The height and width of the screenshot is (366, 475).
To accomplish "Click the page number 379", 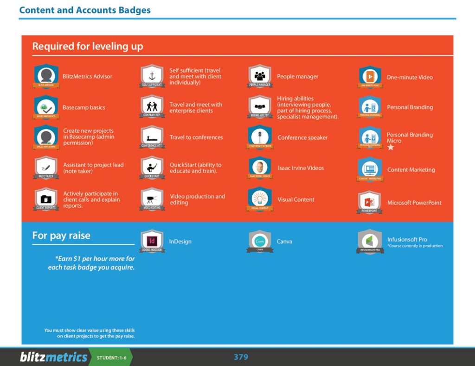I will (241, 357).
